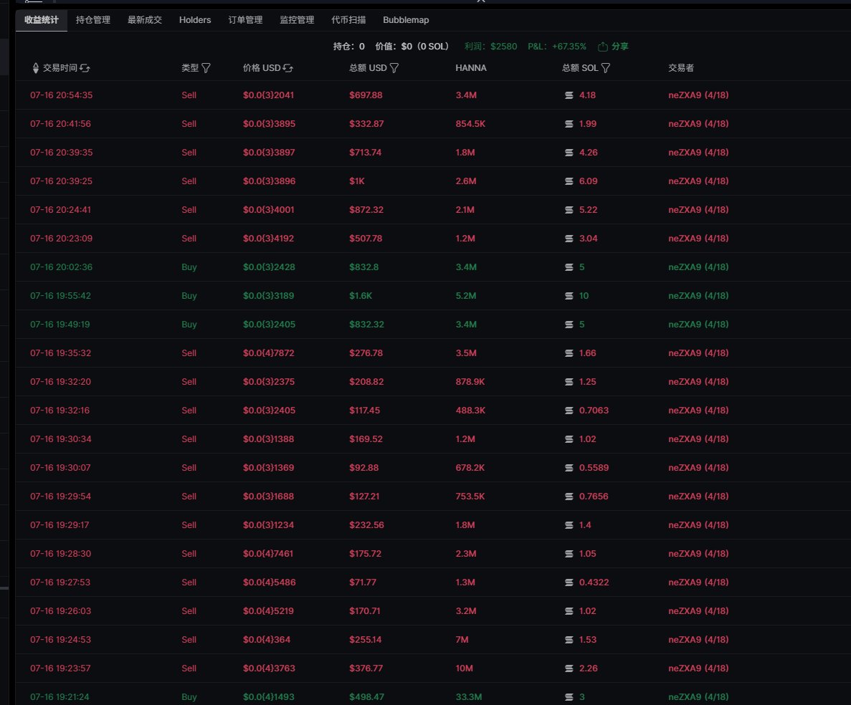Click sort icon left of 交易时间
The image size is (851, 705).
pyautogui.click(x=35, y=68)
